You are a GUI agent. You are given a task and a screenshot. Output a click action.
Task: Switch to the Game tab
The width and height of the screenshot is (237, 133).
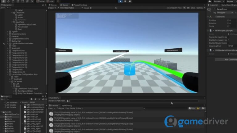tap(64, 5)
